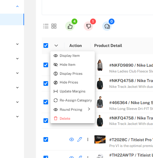The height and width of the screenshot is (158, 153).
Task: Expand third sidebar down chevron section
Action: click(x=17, y=73)
